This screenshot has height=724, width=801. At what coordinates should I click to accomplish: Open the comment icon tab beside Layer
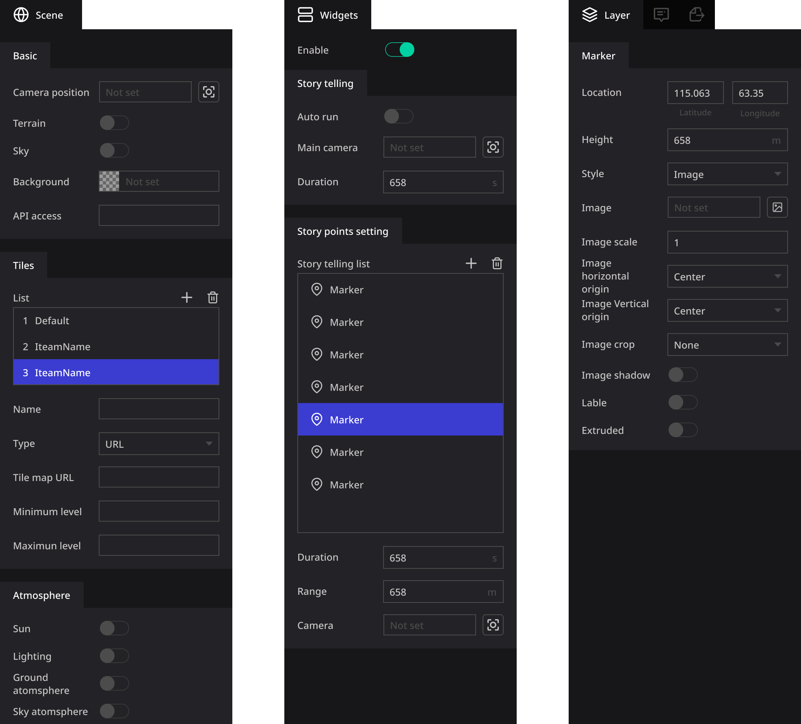point(661,15)
